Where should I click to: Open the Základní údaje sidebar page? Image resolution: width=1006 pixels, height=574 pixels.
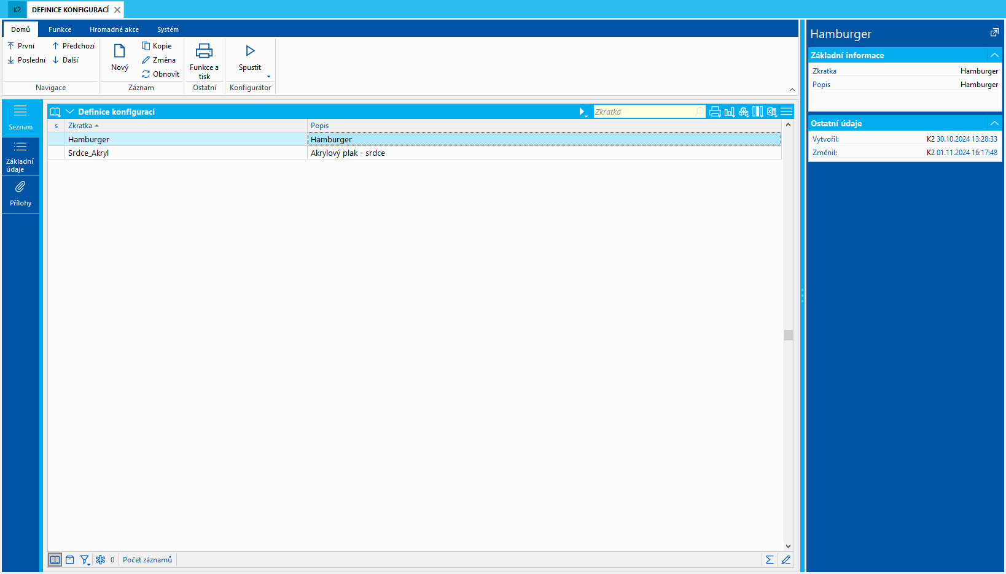[x=20, y=156]
